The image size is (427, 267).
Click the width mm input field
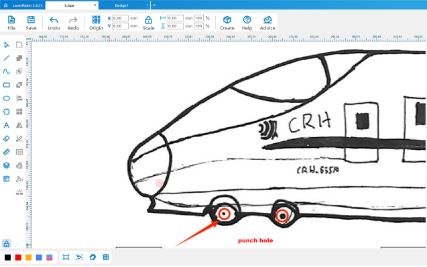(x=176, y=18)
